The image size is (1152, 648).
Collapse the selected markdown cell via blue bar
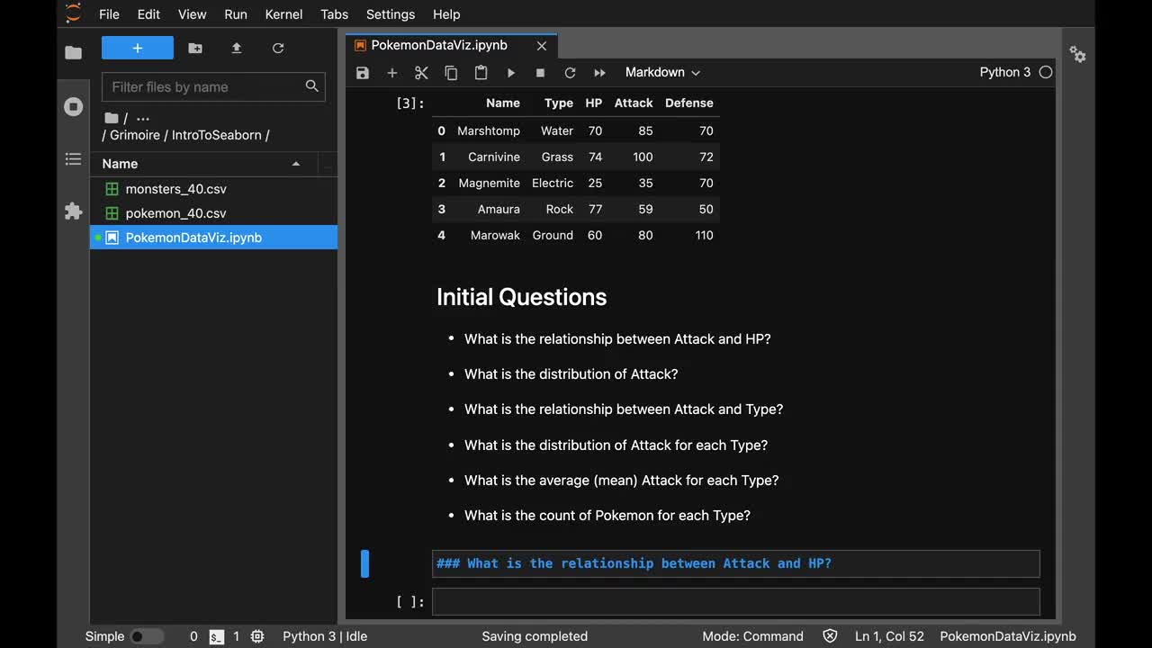tap(364, 563)
